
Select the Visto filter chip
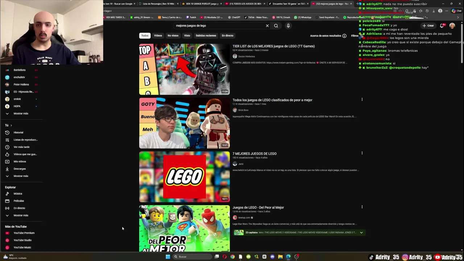(187, 36)
